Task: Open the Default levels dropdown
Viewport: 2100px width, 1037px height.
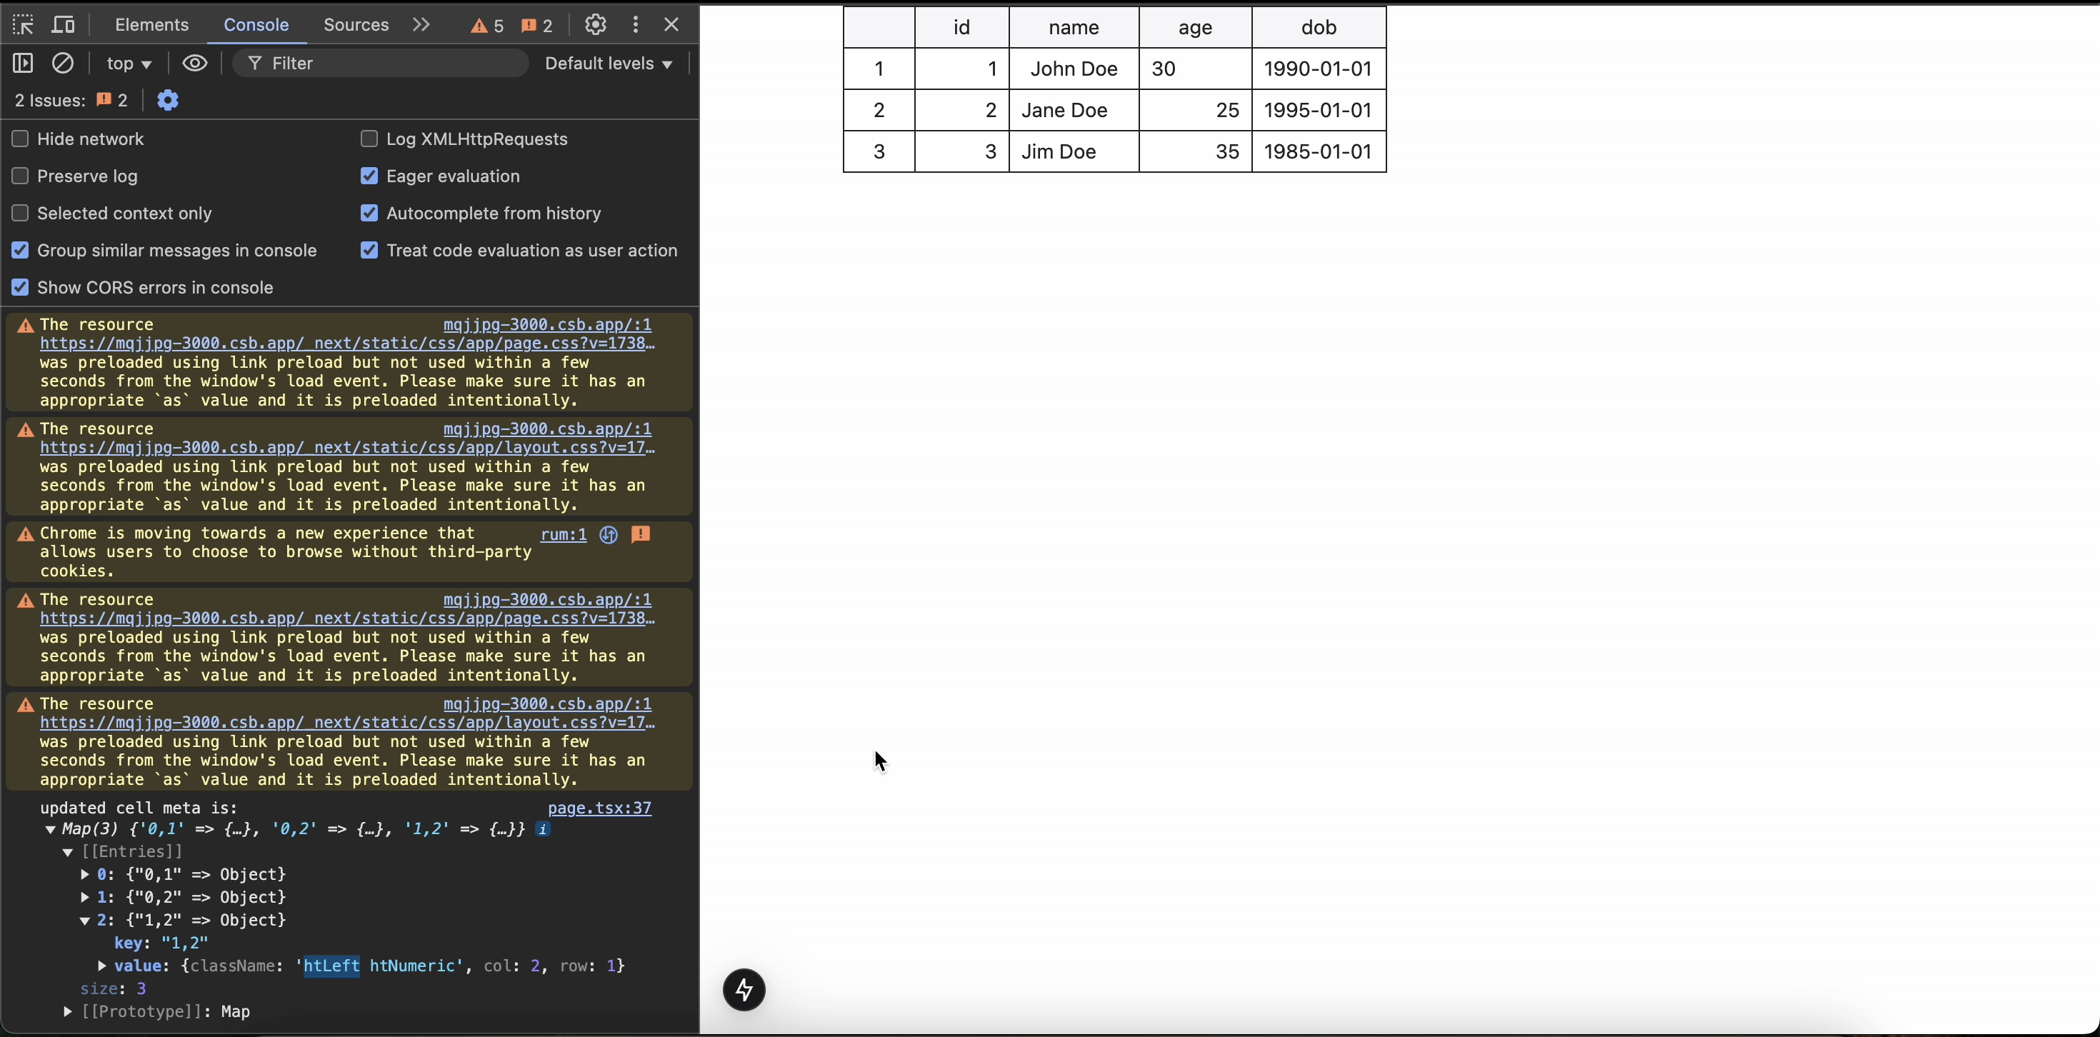Action: tap(609, 64)
